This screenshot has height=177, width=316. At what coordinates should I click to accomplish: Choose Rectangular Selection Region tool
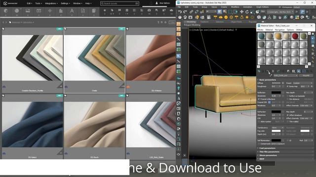(230, 12)
